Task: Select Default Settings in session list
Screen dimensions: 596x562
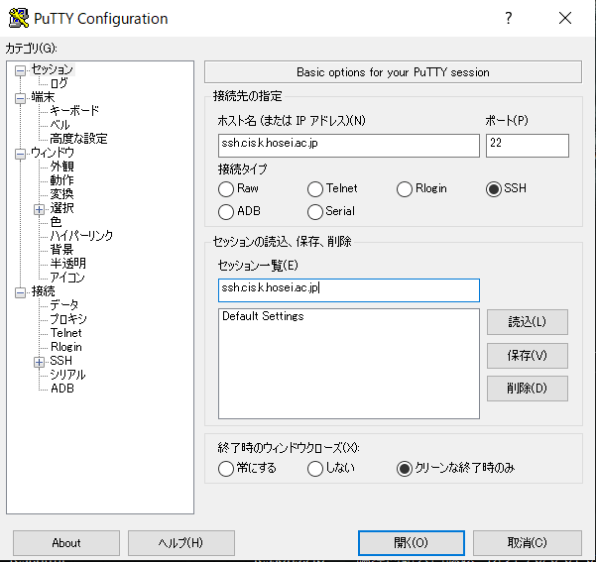Action: point(263,317)
